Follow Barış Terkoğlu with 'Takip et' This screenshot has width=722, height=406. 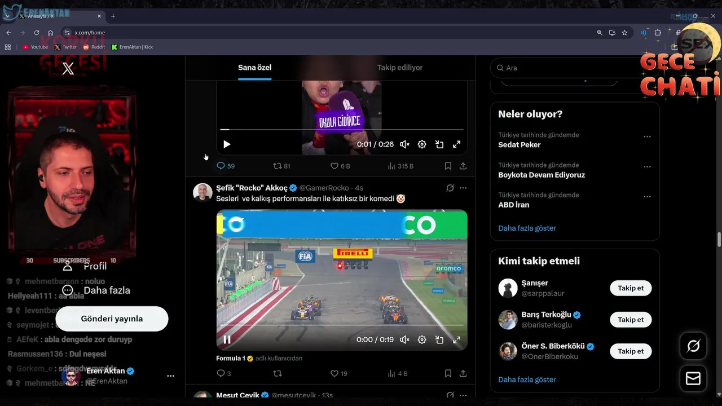[631, 320]
